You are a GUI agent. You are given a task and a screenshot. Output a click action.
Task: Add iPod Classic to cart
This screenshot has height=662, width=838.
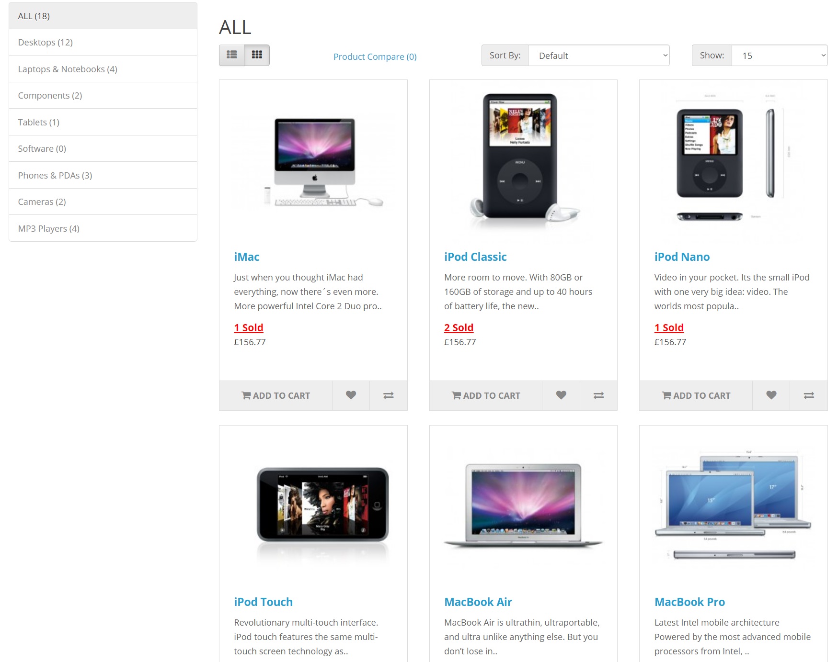pos(486,395)
